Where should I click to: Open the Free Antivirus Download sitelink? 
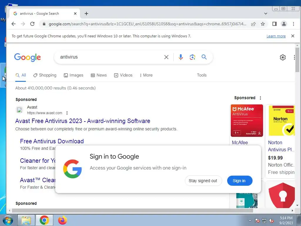point(52,141)
